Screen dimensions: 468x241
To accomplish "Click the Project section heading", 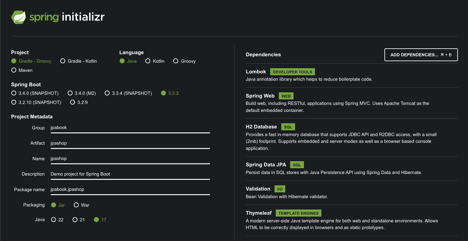I will coord(20,52).
